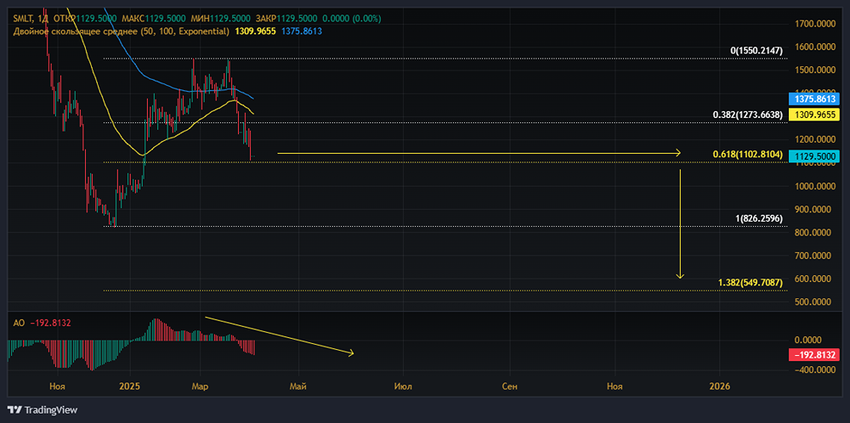Screen dimensions: 850x423
Task: Click the 1500.0000 price scale label
Action: click(815, 70)
